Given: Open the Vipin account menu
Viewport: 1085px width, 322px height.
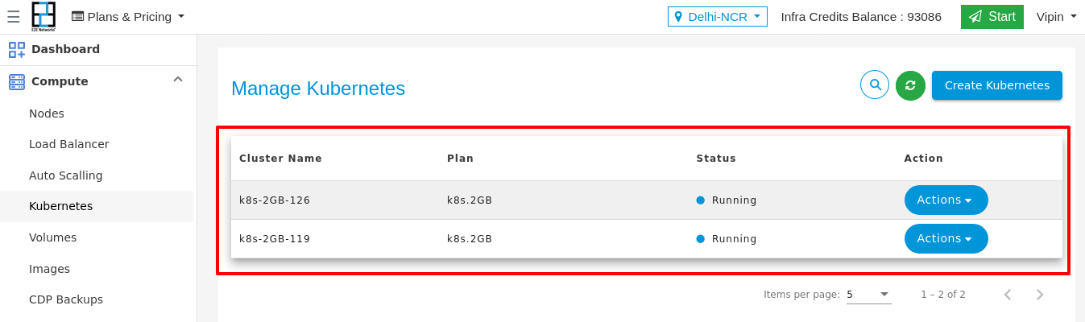Looking at the screenshot, I should [1056, 17].
